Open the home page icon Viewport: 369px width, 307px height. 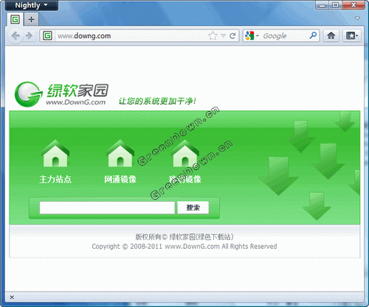coord(331,36)
